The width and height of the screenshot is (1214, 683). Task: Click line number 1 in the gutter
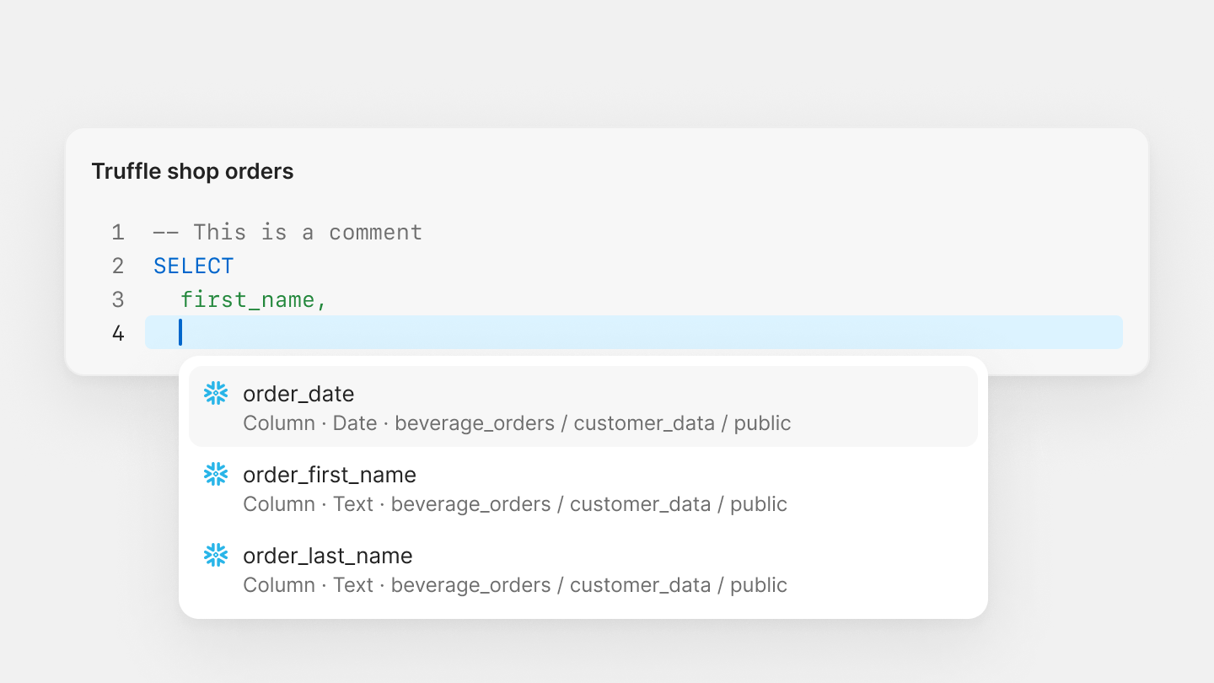(118, 232)
